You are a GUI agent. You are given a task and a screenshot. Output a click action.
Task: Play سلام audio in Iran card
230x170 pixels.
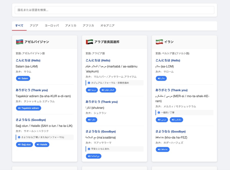tap(161, 79)
